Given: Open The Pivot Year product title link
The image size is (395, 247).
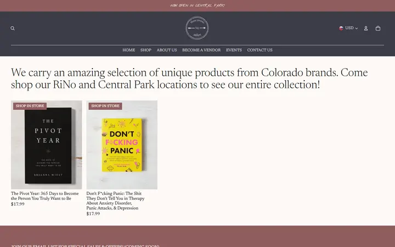Looking at the screenshot, I should point(45,196).
